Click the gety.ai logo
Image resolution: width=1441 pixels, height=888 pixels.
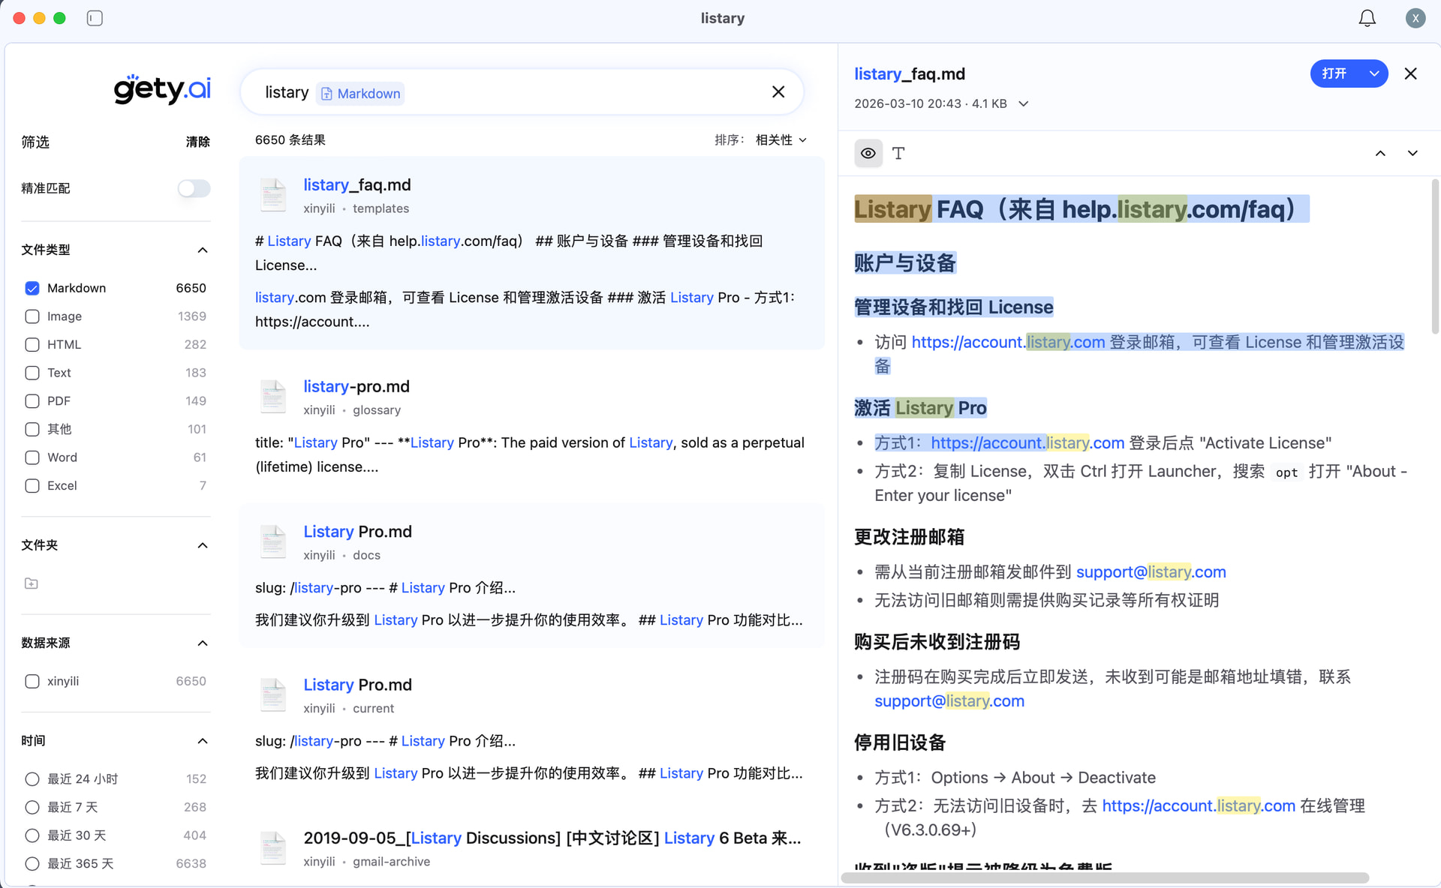tap(162, 89)
